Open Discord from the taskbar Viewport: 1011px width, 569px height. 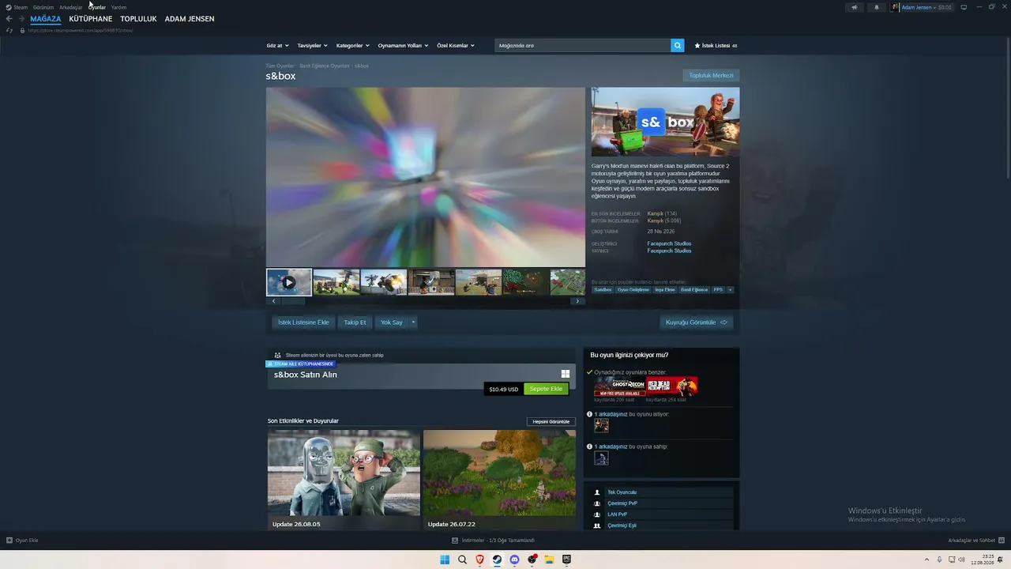tap(514, 560)
